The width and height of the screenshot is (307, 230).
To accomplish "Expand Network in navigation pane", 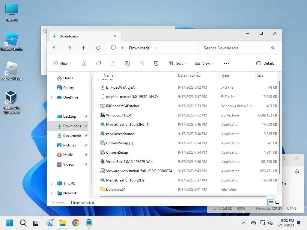I will (x=52, y=193).
